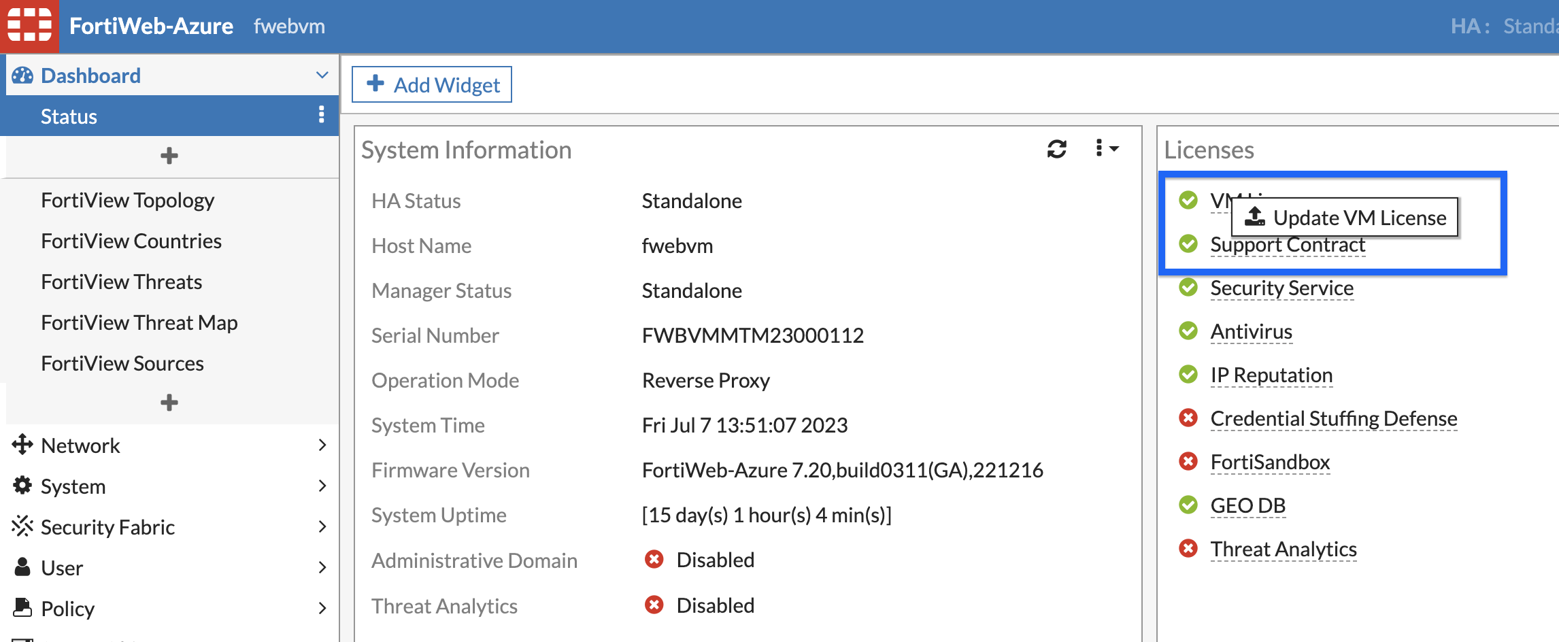Click the Add Widget button
Image resolution: width=1559 pixels, height=642 pixels.
click(x=432, y=84)
